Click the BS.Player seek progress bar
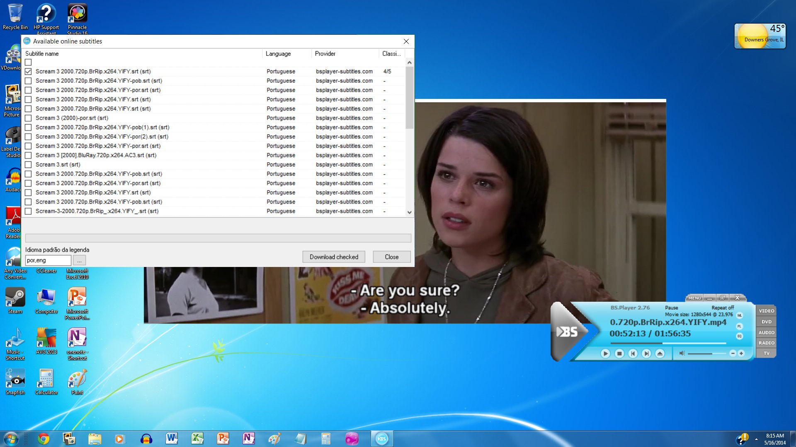 tap(668, 343)
